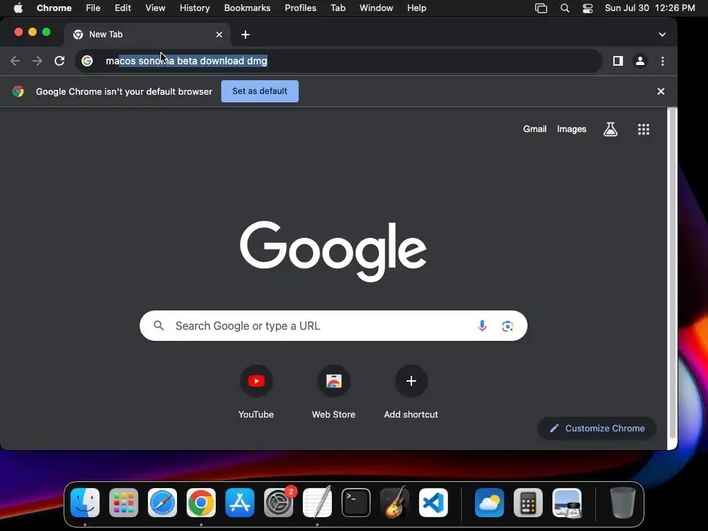Start voice search with microphone icon

coord(482,326)
